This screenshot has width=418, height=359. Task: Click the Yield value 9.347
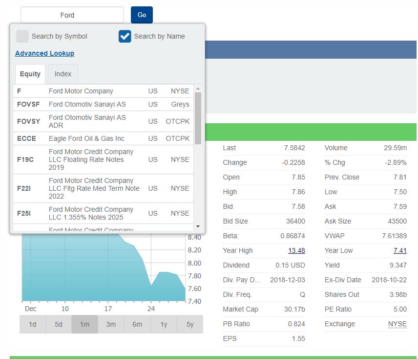(x=398, y=265)
